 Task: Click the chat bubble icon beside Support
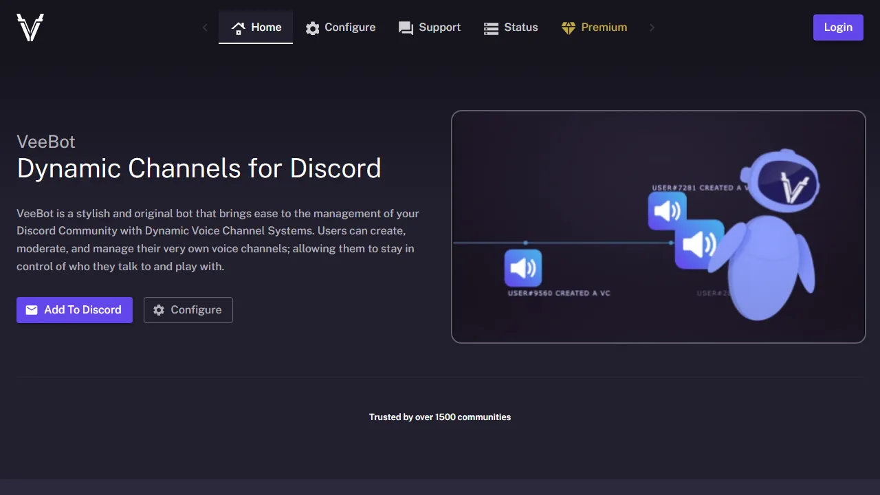pos(406,27)
